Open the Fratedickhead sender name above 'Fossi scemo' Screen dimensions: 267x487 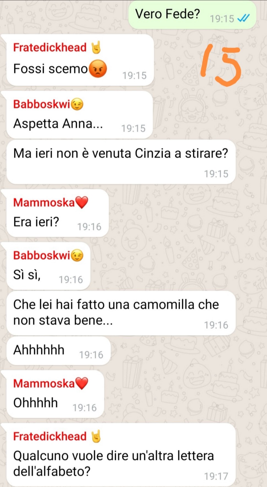click(x=50, y=47)
